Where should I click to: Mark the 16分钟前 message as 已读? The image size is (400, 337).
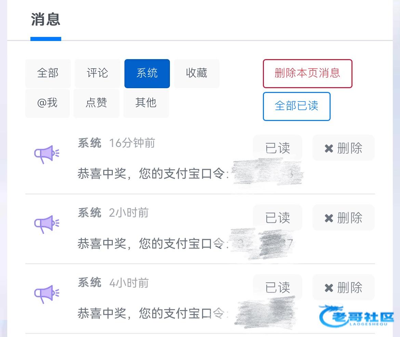[x=277, y=148]
